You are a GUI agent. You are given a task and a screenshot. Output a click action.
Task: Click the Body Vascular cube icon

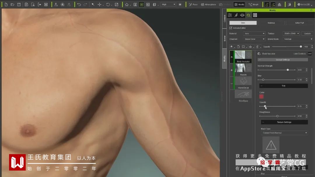259,54
